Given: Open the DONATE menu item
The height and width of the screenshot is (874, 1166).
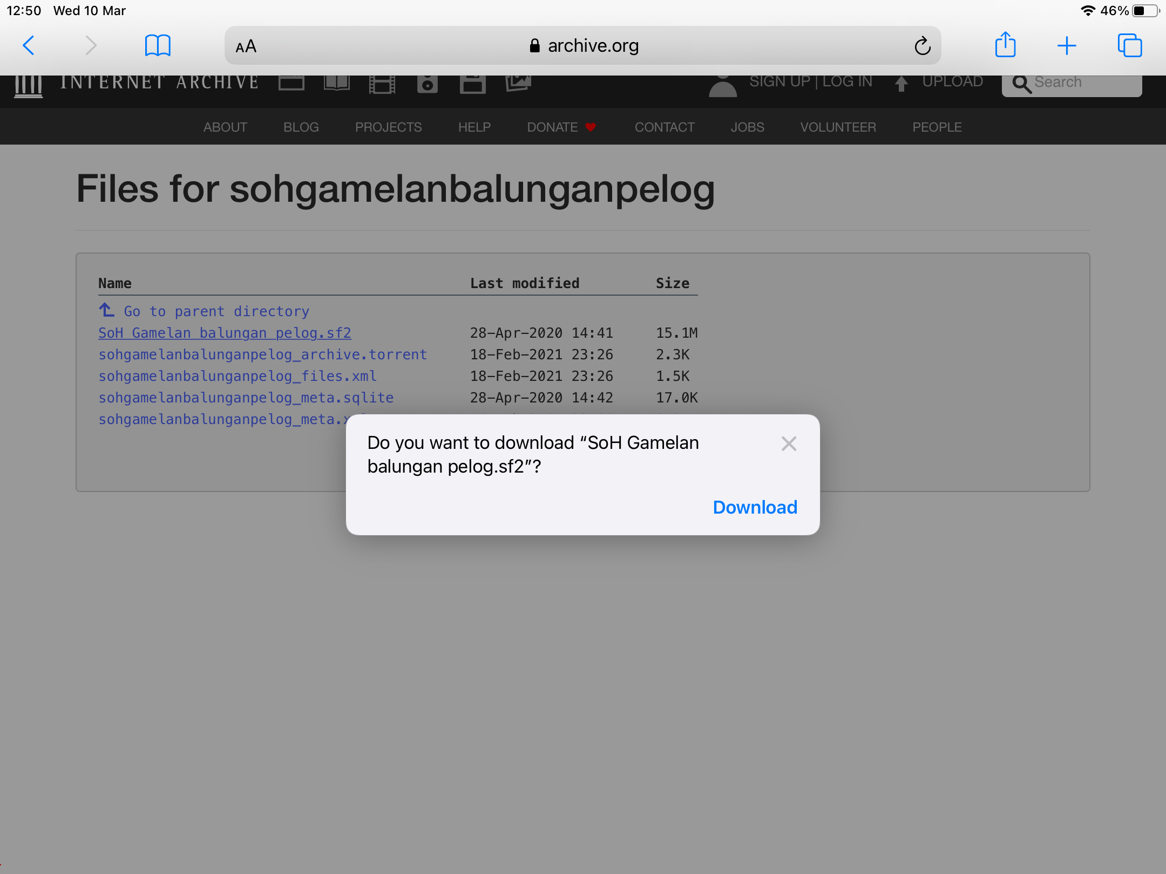Looking at the screenshot, I should [561, 127].
